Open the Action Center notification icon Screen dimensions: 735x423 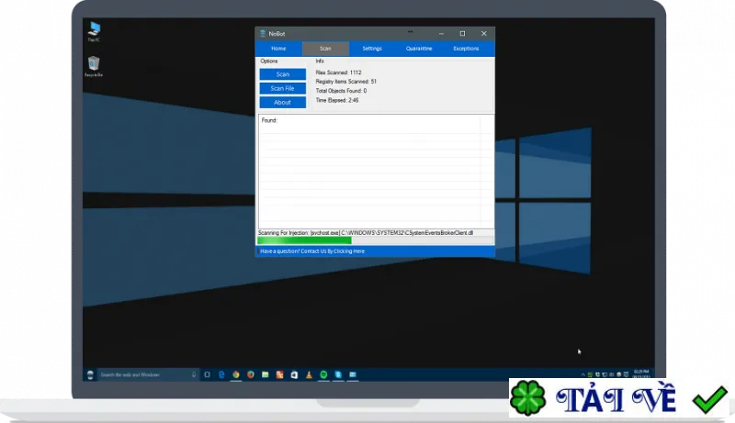point(626,374)
